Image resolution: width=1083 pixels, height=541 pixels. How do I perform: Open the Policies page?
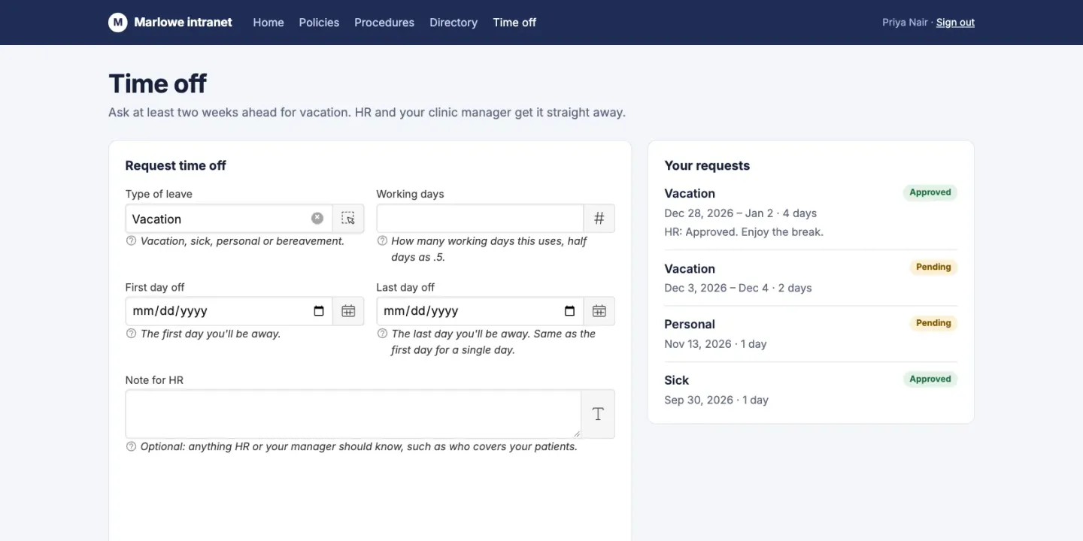click(319, 23)
